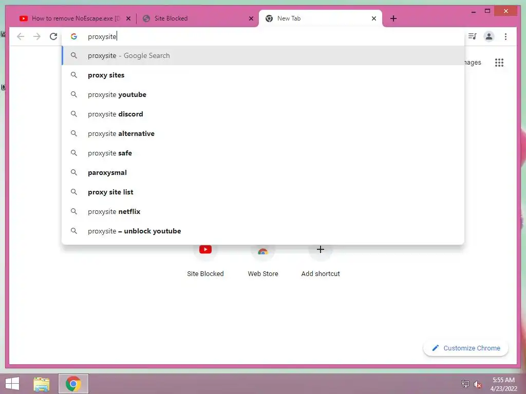This screenshot has width=526, height=394.
Task: Open the Web Store shortcut tile
Action: tap(263, 261)
